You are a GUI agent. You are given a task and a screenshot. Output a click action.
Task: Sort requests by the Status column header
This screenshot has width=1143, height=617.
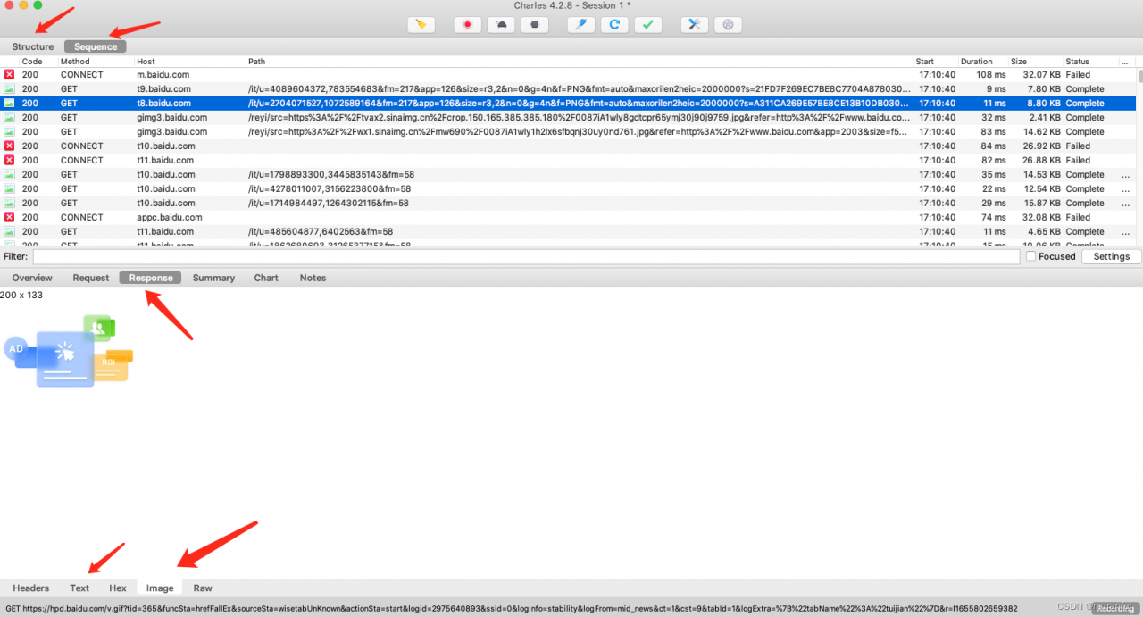pyautogui.click(x=1077, y=62)
